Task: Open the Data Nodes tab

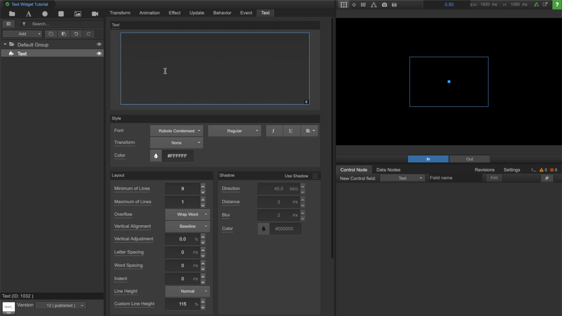Action: [x=388, y=170]
